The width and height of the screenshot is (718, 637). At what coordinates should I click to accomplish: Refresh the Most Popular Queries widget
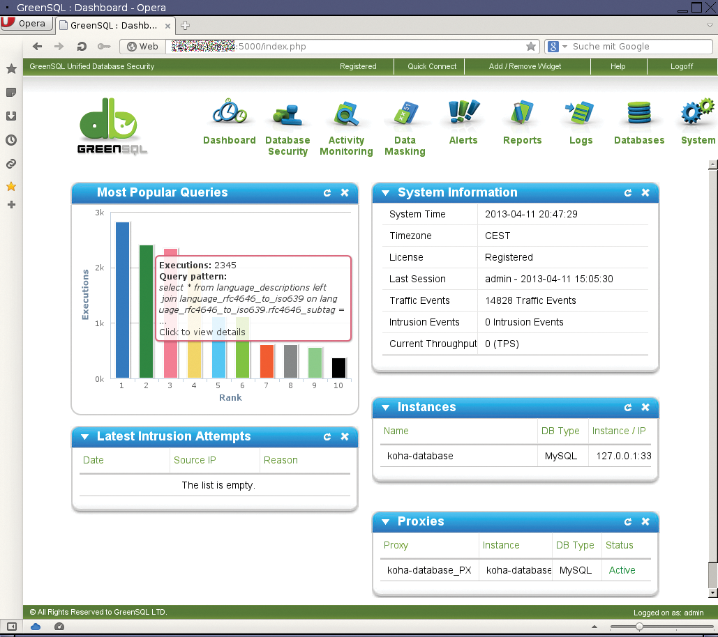327,193
